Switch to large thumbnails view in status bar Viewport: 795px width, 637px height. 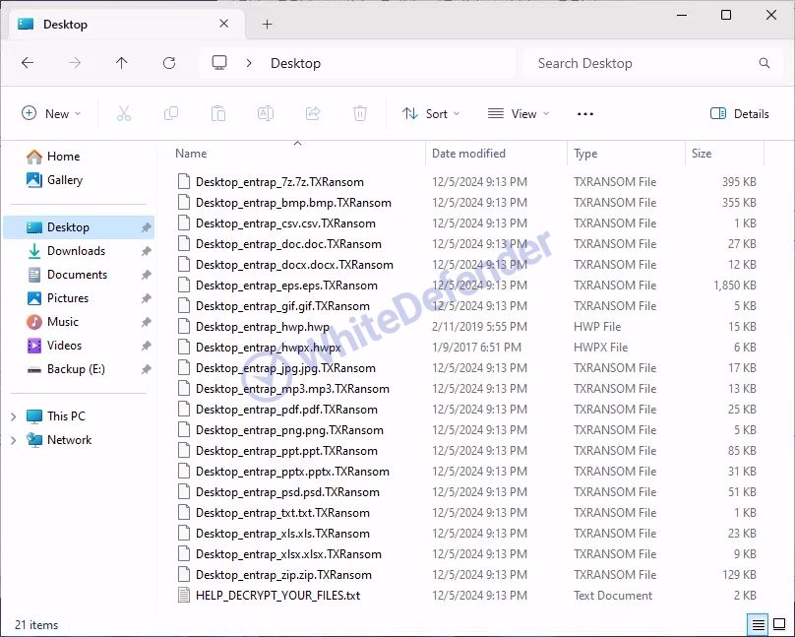pos(779,625)
